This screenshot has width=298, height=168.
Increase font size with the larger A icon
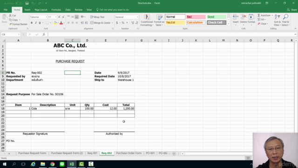pos(59,17)
